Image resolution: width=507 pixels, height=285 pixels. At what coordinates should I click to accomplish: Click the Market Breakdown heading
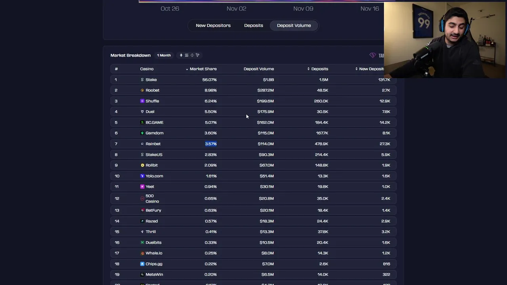(x=130, y=55)
